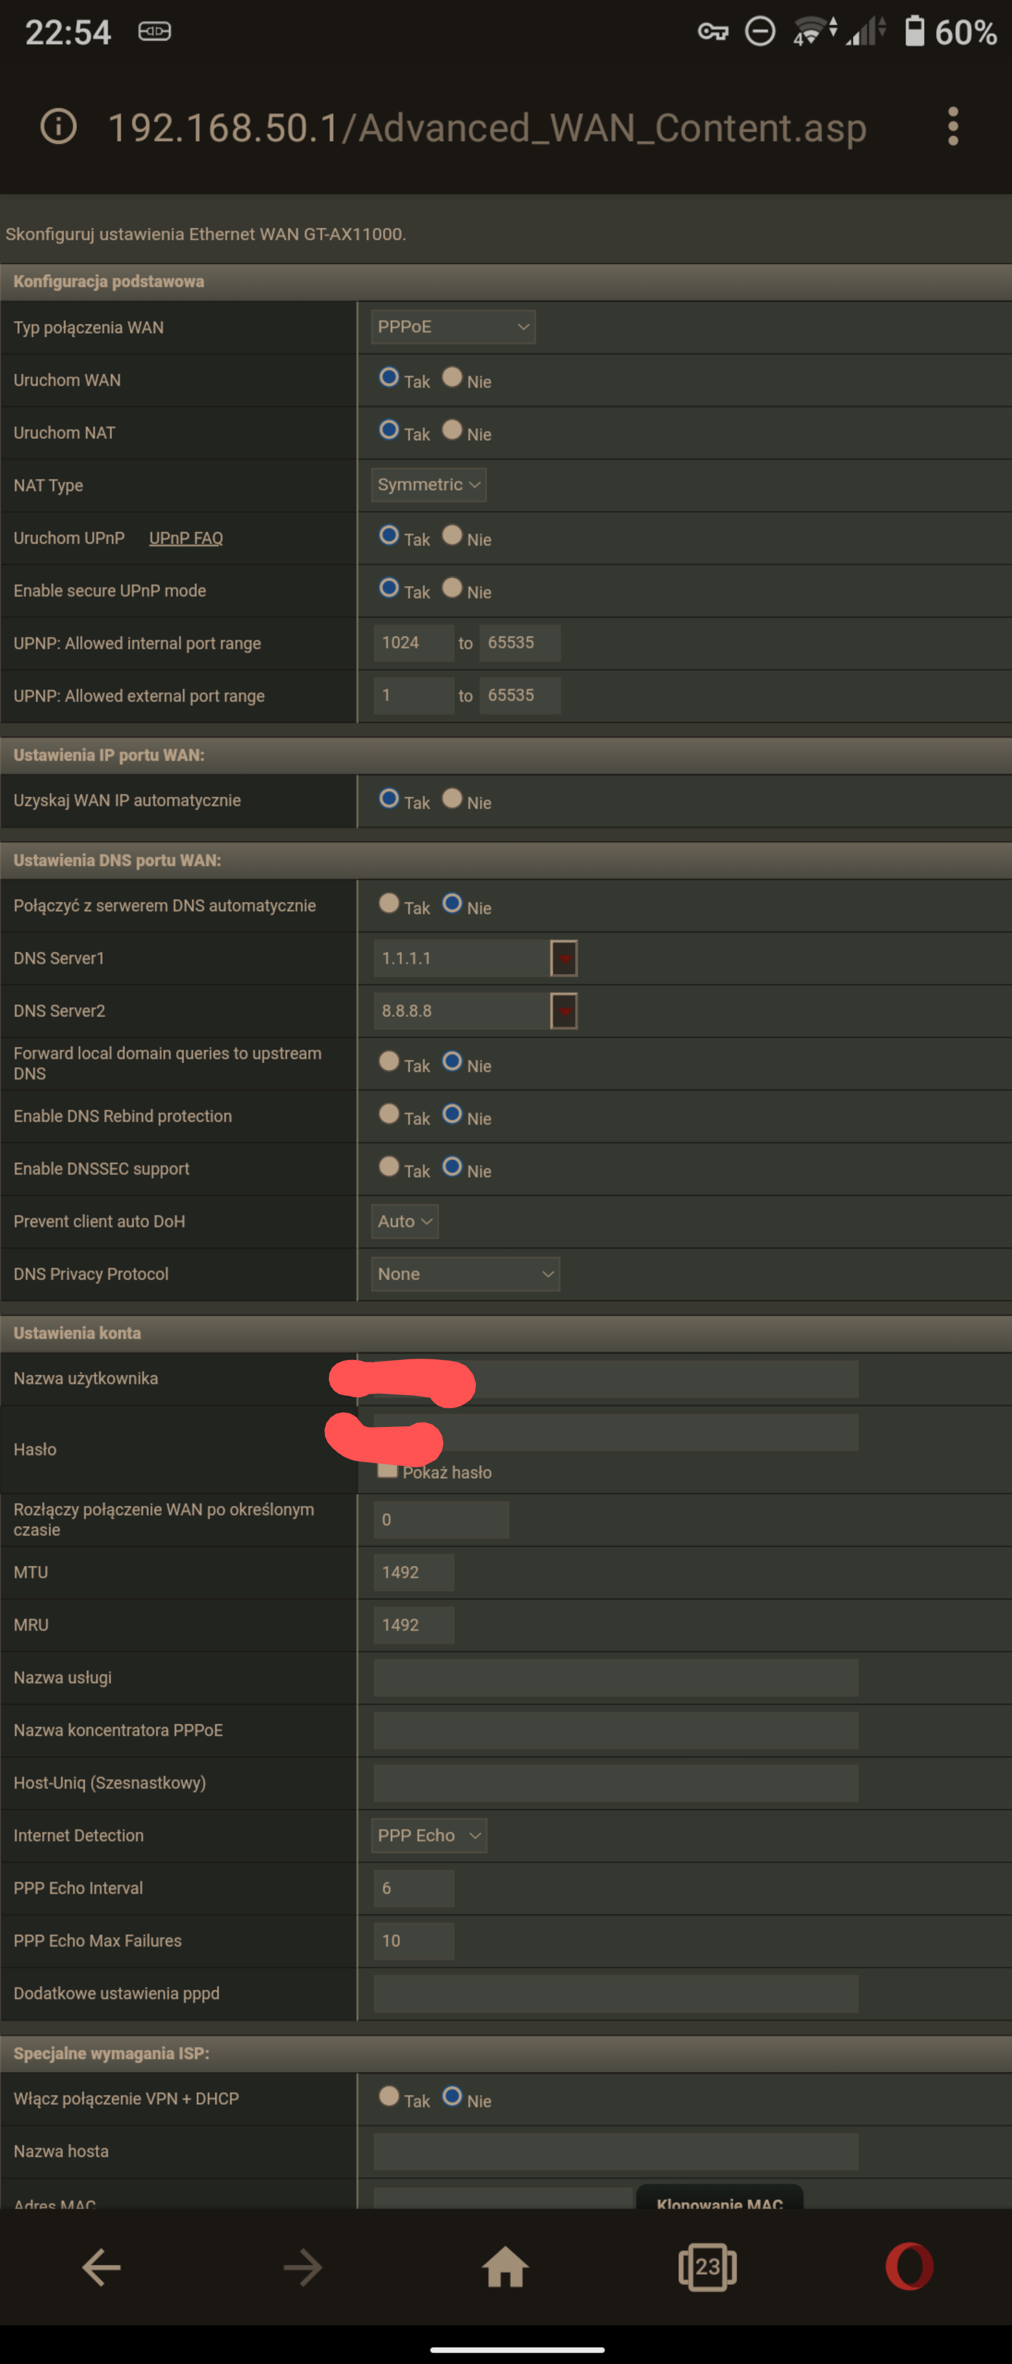Edit UPNP internal port range start field
The height and width of the screenshot is (2364, 1012).
[414, 642]
